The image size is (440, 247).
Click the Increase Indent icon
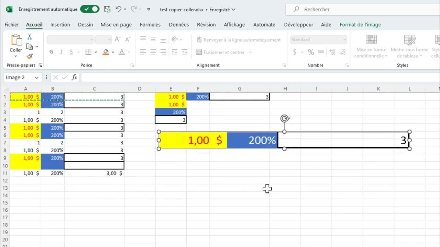click(185, 52)
